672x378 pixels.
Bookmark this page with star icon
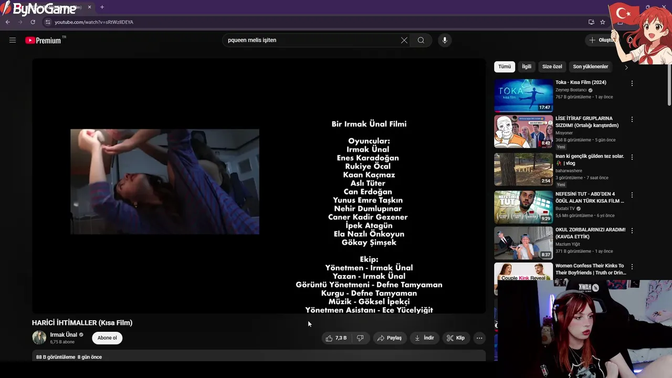point(603,22)
